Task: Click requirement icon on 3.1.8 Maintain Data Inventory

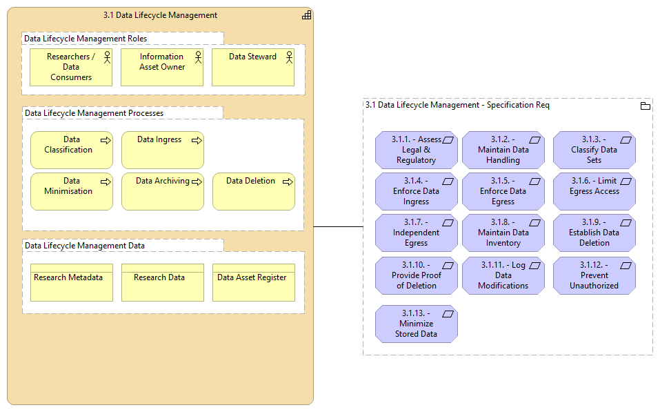Action: click(534, 222)
